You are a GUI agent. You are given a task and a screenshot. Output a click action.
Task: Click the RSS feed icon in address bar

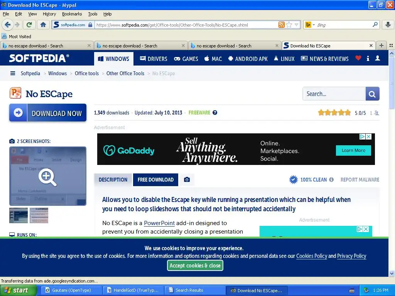[281, 25]
